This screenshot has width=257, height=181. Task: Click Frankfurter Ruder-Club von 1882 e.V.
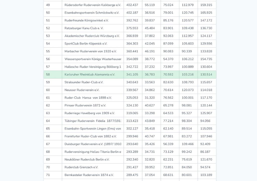point(90,136)
